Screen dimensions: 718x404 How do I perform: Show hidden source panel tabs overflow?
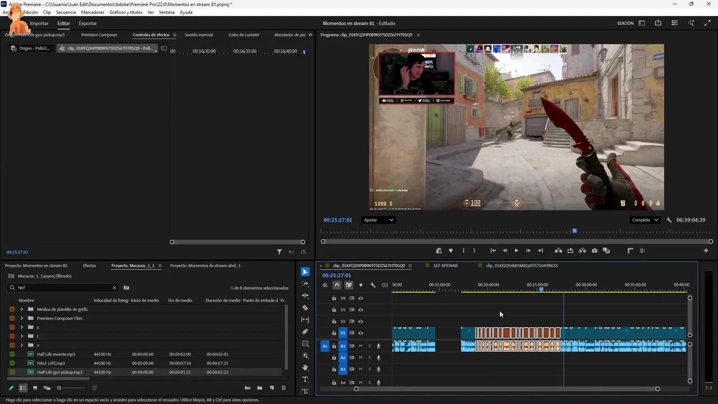click(310, 35)
